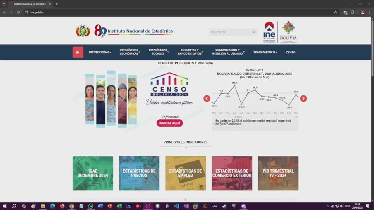Click the Ingresa Aquí button
This screenshot has height=210, width=374.
pos(169,123)
